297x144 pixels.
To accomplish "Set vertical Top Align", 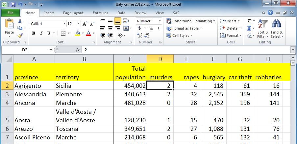I will 103,21.
